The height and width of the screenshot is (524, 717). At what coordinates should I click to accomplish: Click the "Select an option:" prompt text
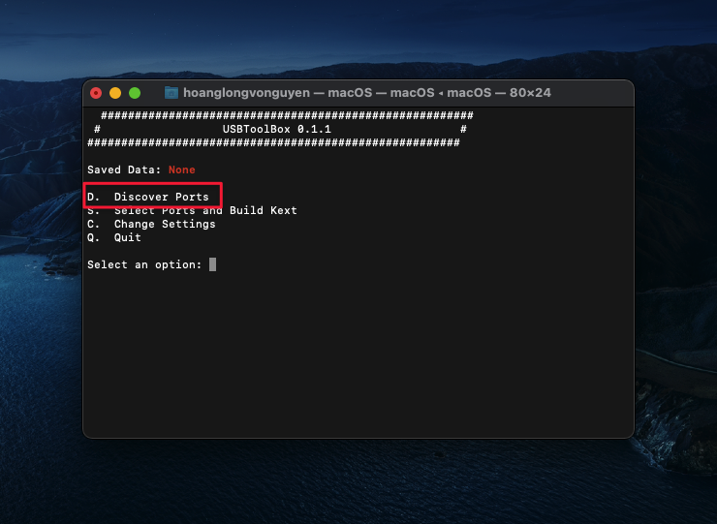(x=144, y=264)
